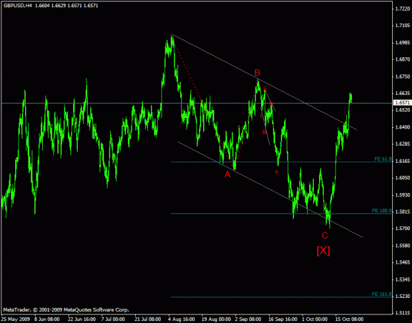The image size is (412, 323).
Task: Click the 19 Aug 00:00 time label
Action: tap(216, 319)
